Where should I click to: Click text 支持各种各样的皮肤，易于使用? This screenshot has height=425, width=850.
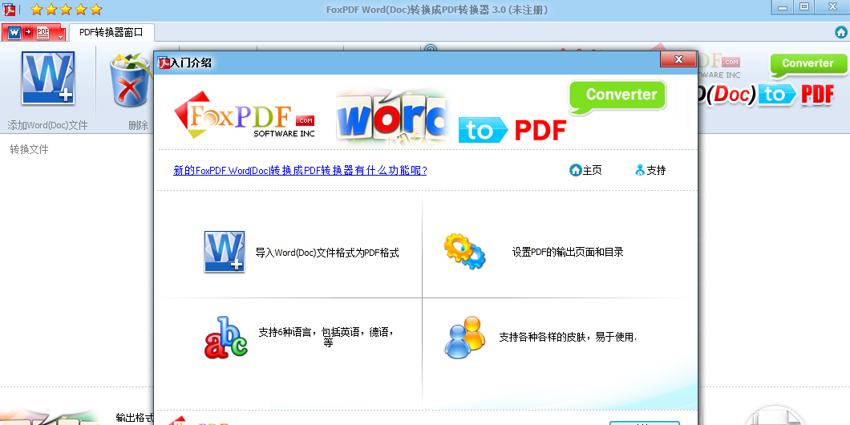point(568,337)
